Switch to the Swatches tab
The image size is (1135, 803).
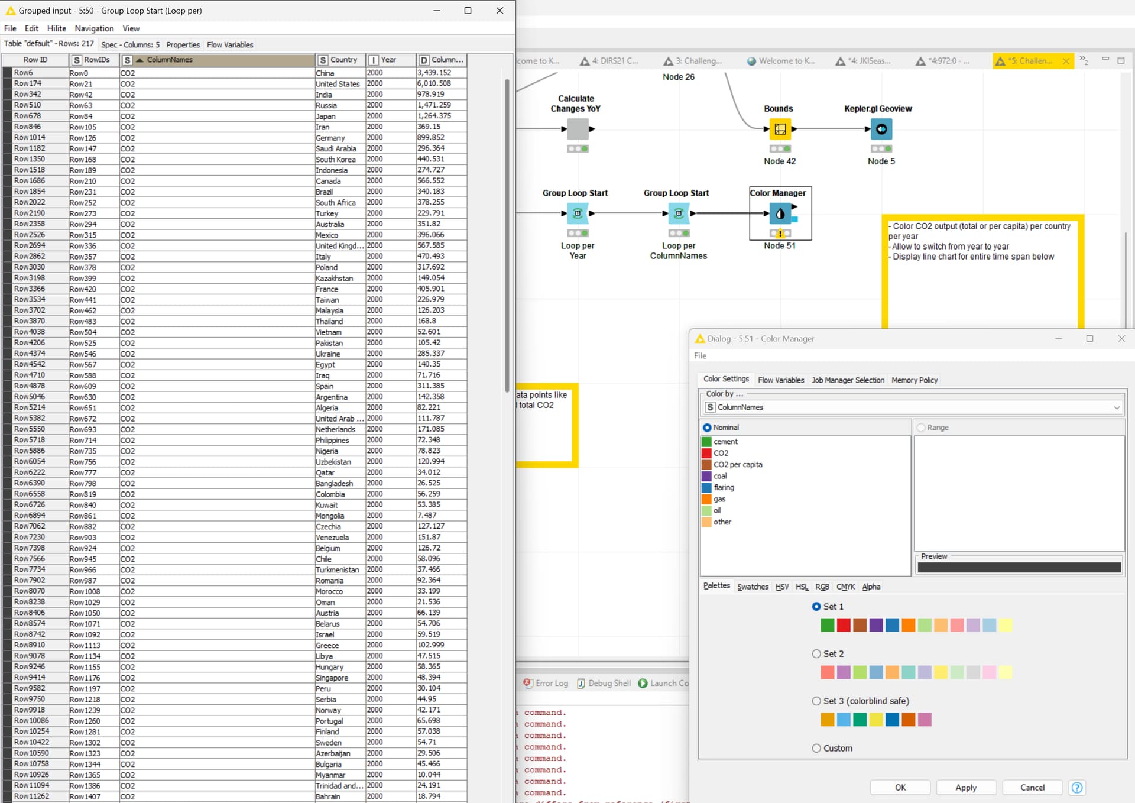point(753,587)
